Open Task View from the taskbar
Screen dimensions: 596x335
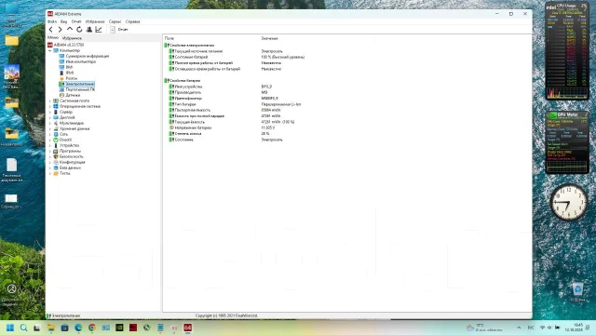click(x=37, y=328)
